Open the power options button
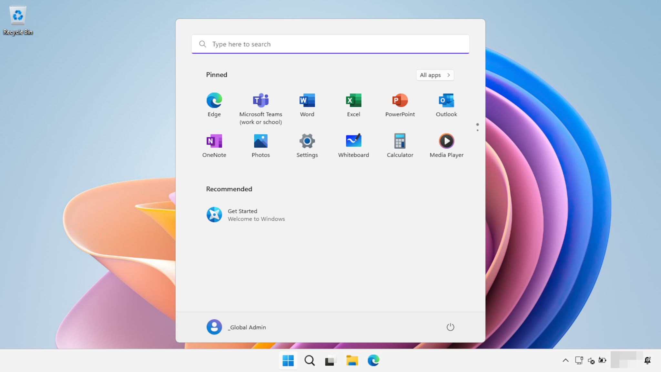 pyautogui.click(x=450, y=327)
